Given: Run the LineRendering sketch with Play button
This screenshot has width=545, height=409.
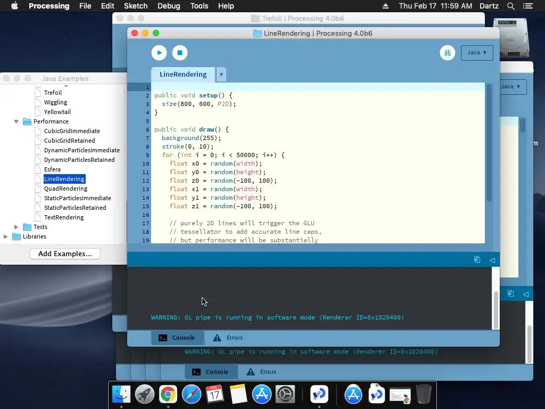Looking at the screenshot, I should tap(159, 53).
